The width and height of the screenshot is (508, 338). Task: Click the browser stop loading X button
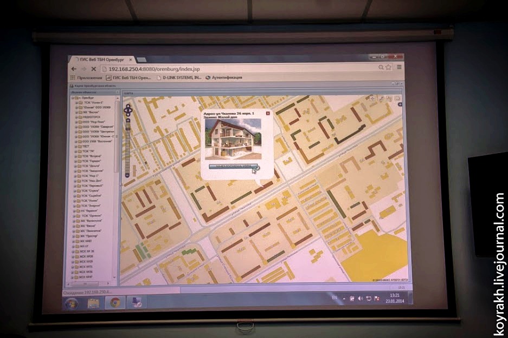93,69
